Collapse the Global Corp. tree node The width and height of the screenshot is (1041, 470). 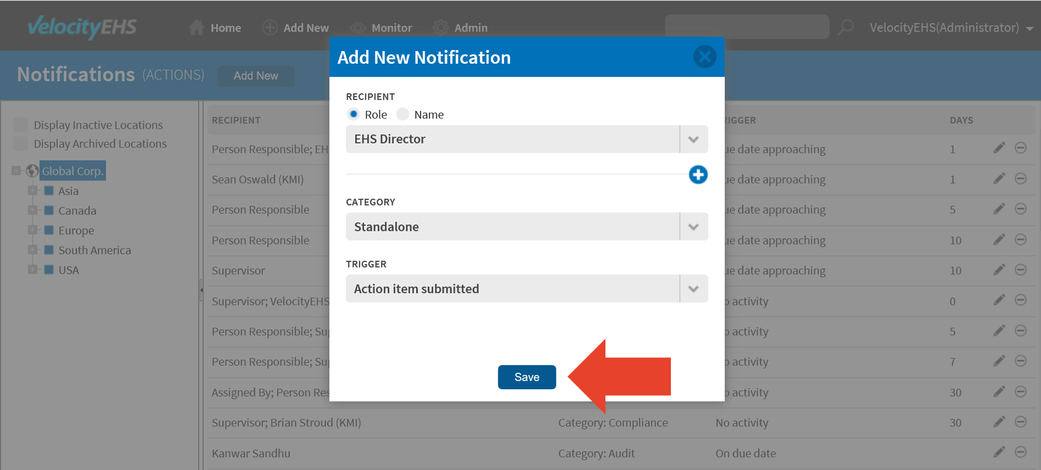coord(16,171)
